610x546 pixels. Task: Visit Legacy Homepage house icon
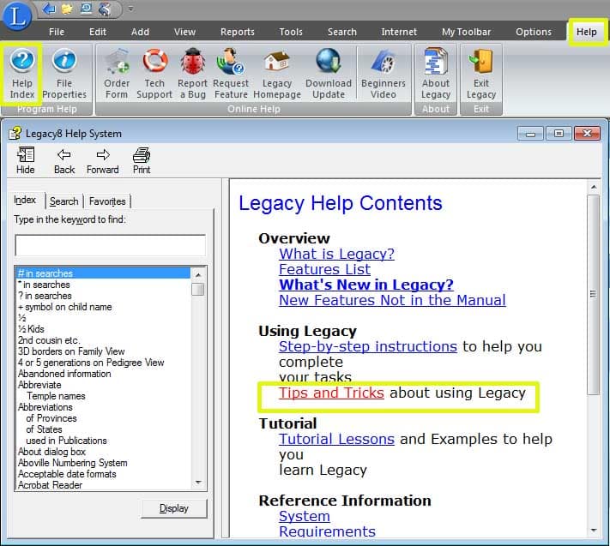[277, 73]
